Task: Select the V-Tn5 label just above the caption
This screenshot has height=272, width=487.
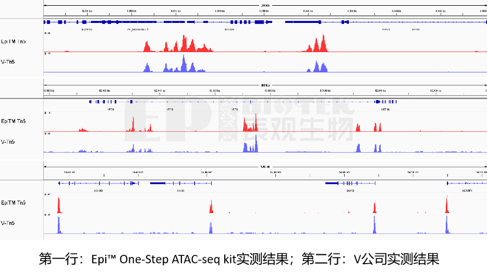Action: pos(8,223)
